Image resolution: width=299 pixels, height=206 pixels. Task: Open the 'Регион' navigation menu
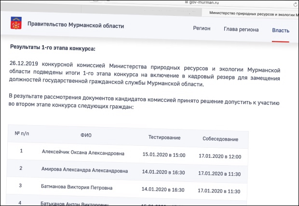tap(202, 29)
